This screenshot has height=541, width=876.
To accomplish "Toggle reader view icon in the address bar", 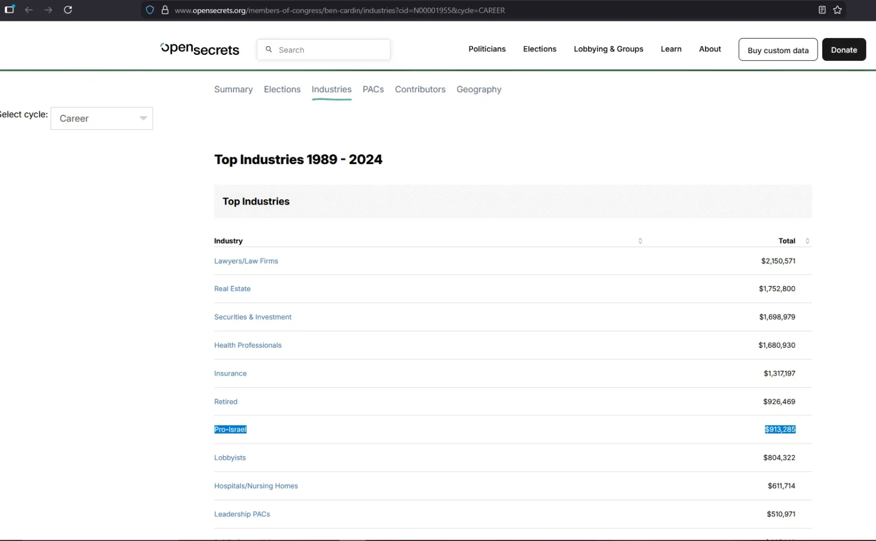I will pyautogui.click(x=822, y=10).
